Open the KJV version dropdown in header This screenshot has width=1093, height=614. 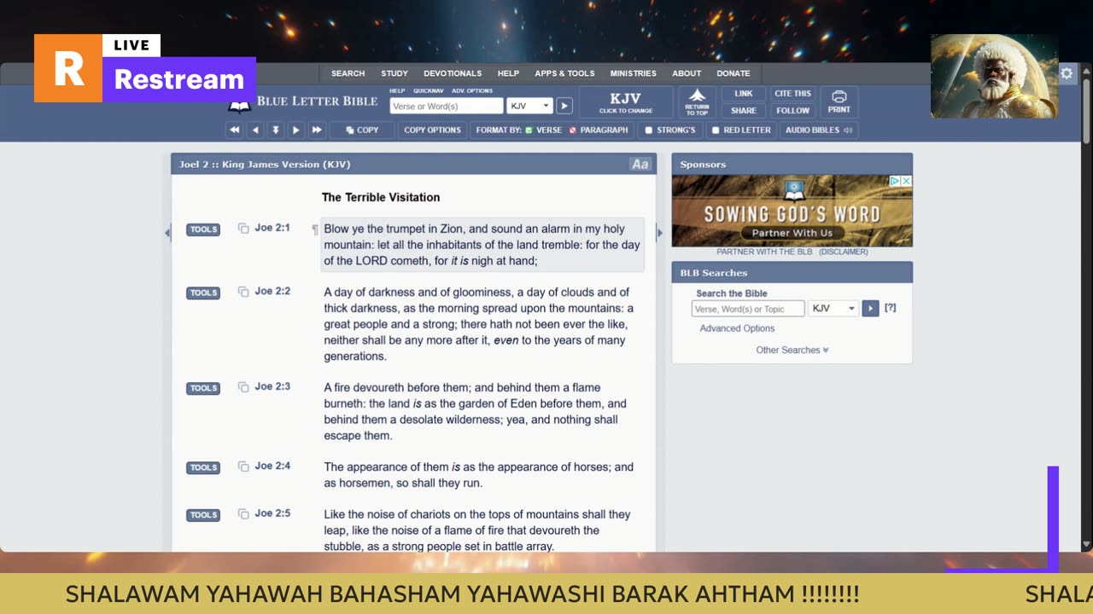[529, 106]
